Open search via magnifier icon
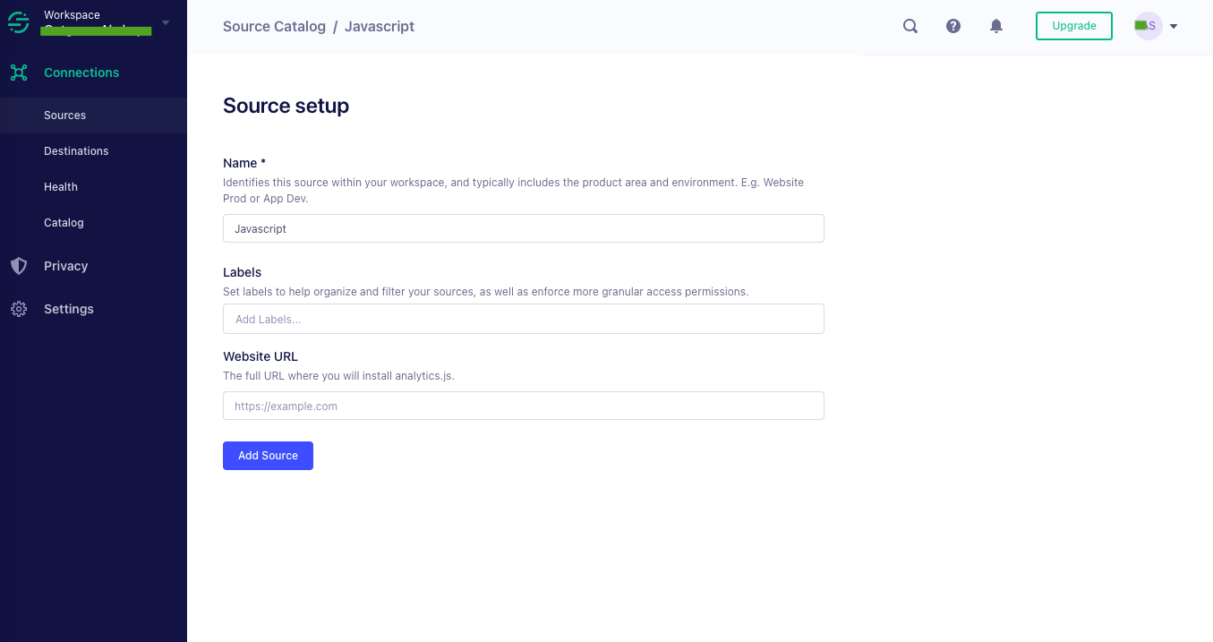 (x=910, y=26)
